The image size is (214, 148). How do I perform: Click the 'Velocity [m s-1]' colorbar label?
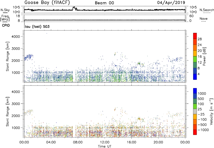tap(211, 111)
